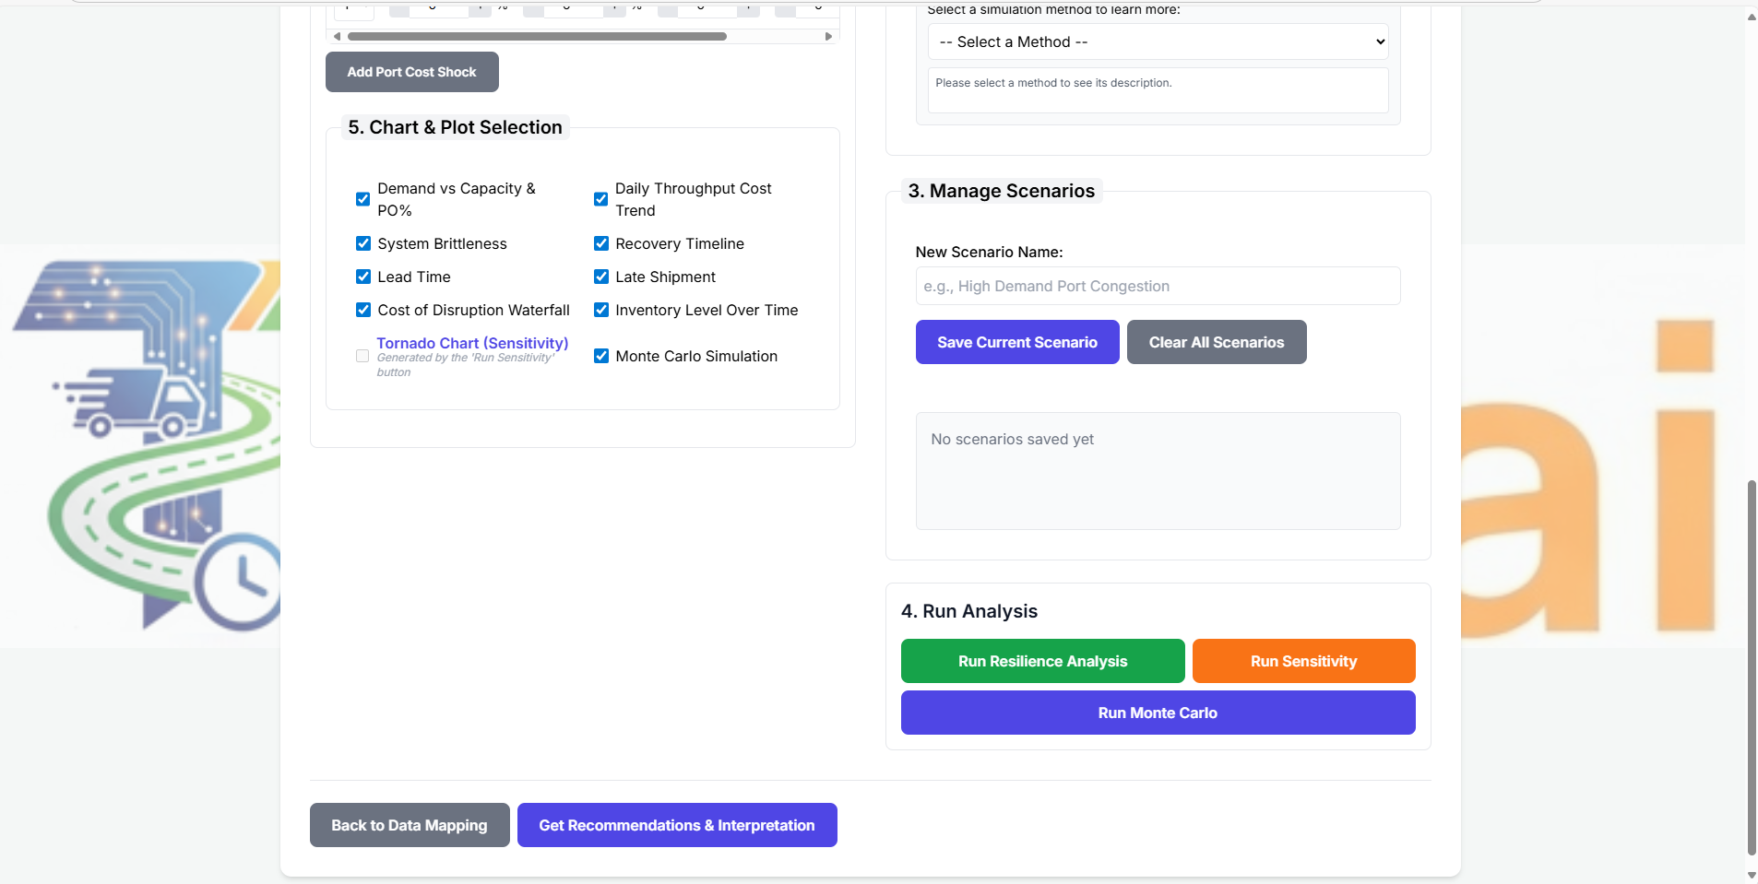Image resolution: width=1758 pixels, height=884 pixels.
Task: Toggle Inventory Level Over Time checkbox
Action: (x=601, y=310)
